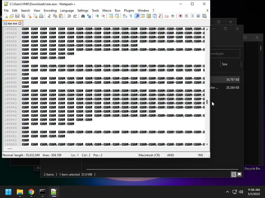This screenshot has width=265, height=198.
Task: Open the Plugins menu
Action: [129, 10]
